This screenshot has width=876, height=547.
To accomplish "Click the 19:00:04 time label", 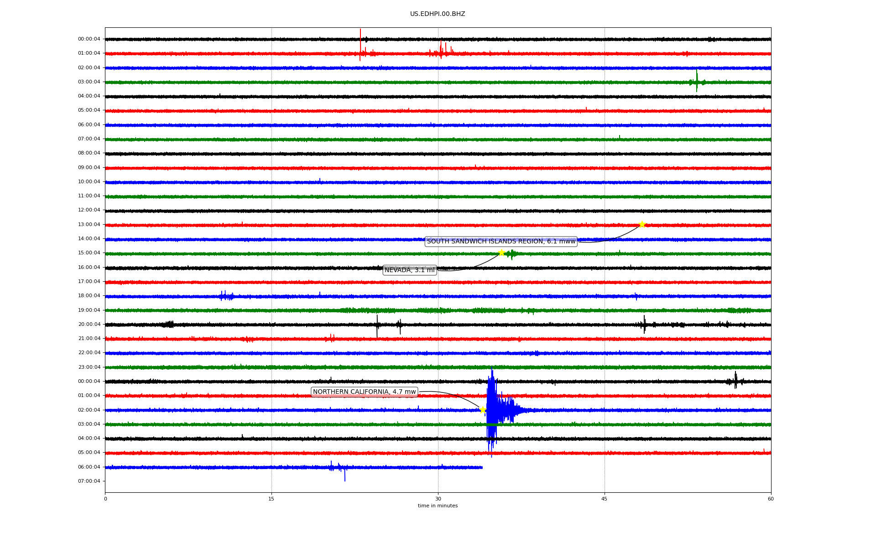I will [89, 310].
